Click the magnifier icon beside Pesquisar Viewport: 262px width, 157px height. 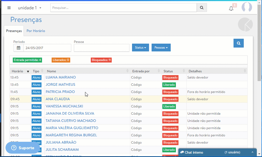202,8
